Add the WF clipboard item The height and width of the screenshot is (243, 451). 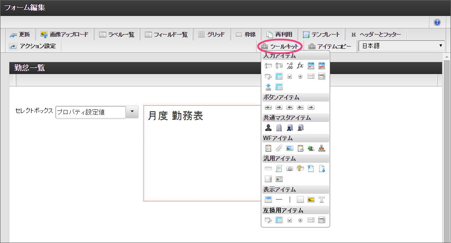click(268, 148)
